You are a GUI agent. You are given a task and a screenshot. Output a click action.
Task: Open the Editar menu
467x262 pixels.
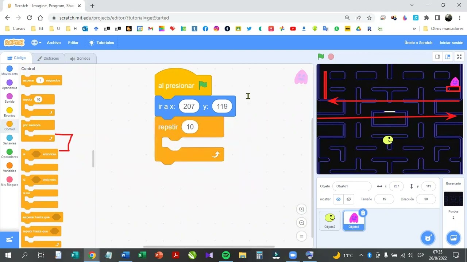click(x=73, y=43)
